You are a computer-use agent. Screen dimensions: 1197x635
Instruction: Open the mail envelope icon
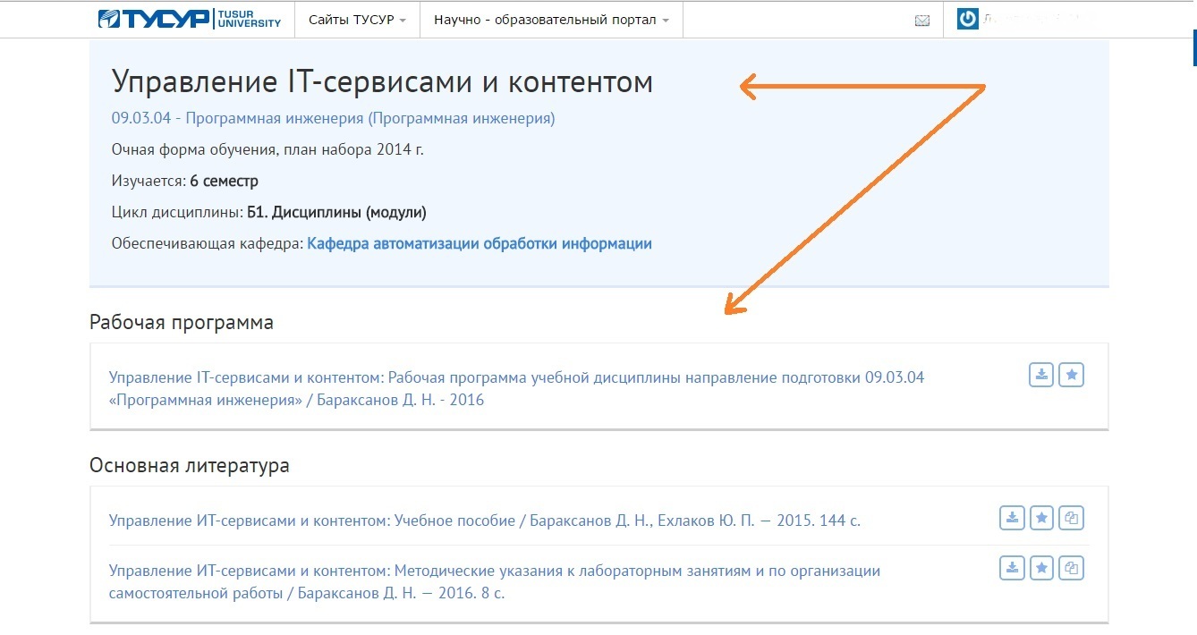pos(922,21)
